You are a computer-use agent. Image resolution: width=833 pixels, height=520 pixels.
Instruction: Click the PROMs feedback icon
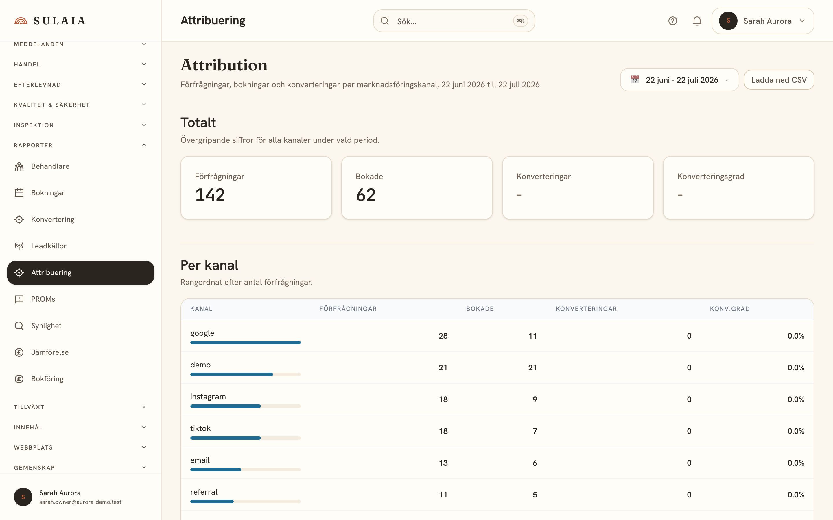(x=19, y=299)
